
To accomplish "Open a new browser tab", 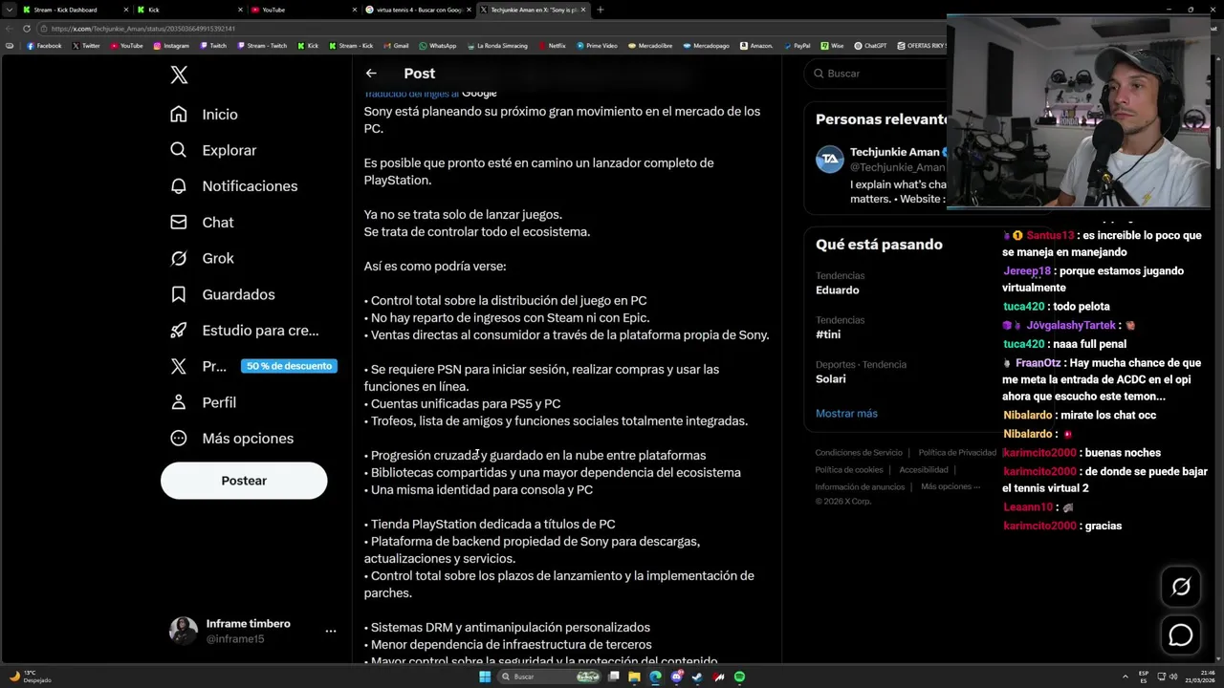I will pyautogui.click(x=601, y=10).
